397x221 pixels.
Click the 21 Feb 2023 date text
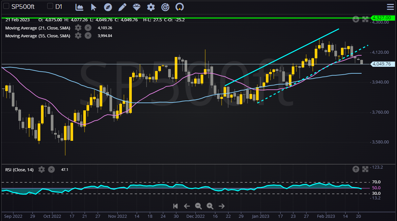pos(17,20)
